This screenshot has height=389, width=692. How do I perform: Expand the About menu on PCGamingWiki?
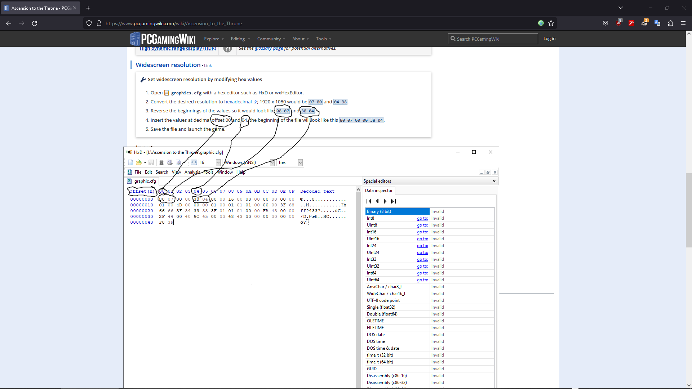click(301, 39)
